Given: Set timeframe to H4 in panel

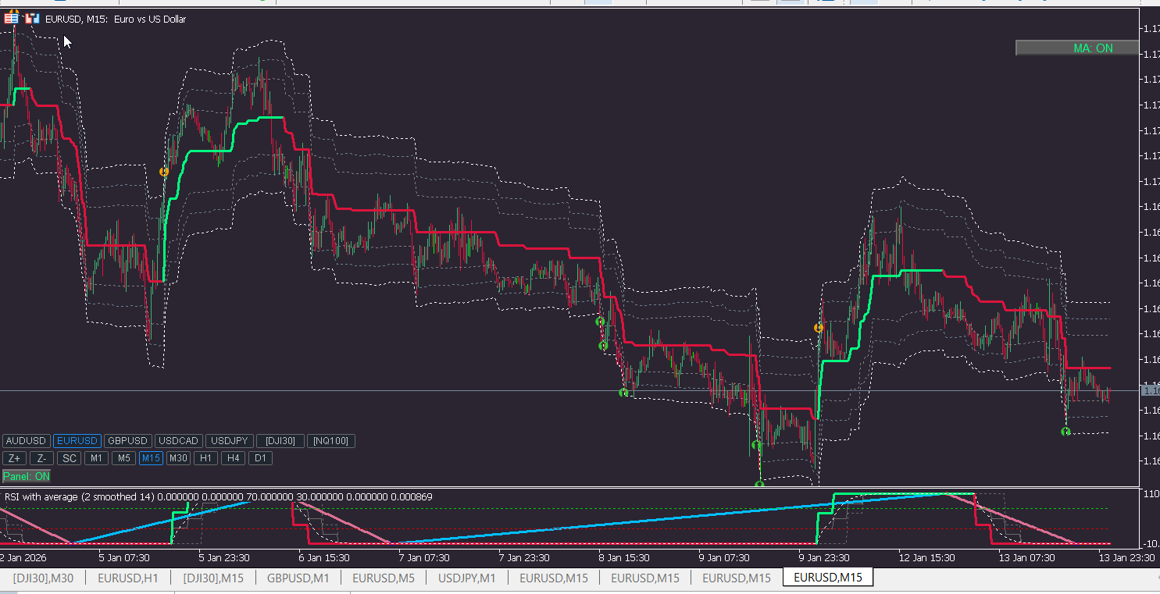Looking at the screenshot, I should coord(233,458).
